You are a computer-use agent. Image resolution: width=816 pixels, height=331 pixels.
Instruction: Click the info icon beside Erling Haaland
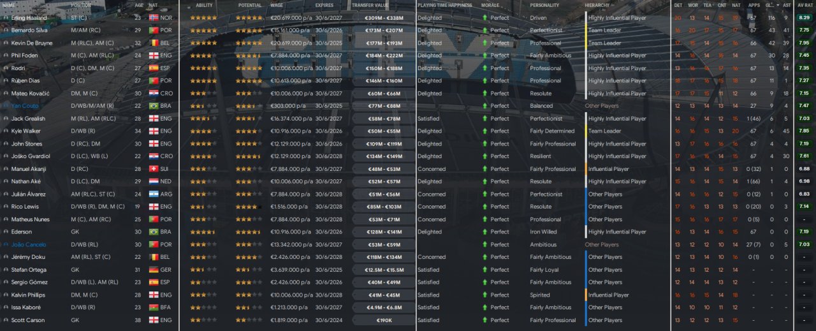pyautogui.click(x=6, y=18)
